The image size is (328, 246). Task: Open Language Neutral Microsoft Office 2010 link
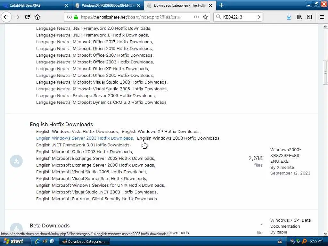click(94, 48)
